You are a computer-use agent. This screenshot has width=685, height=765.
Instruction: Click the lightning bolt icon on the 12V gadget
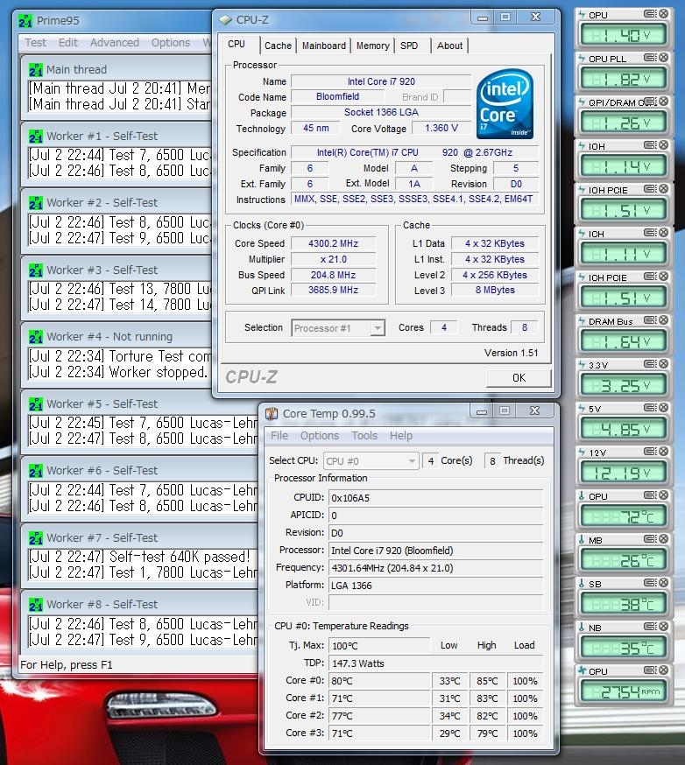pyautogui.click(x=582, y=453)
